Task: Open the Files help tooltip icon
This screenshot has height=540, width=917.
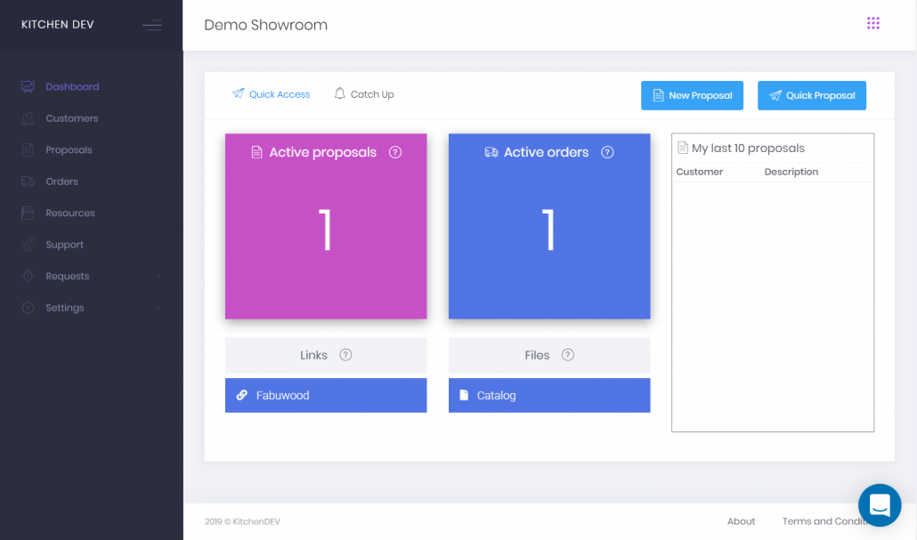Action: pos(567,355)
